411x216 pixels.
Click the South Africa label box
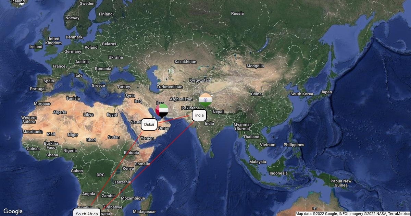tap(87, 213)
